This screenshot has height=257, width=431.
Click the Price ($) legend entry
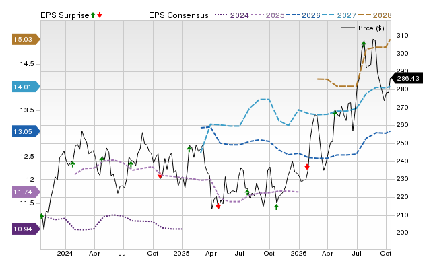[x=363, y=28]
